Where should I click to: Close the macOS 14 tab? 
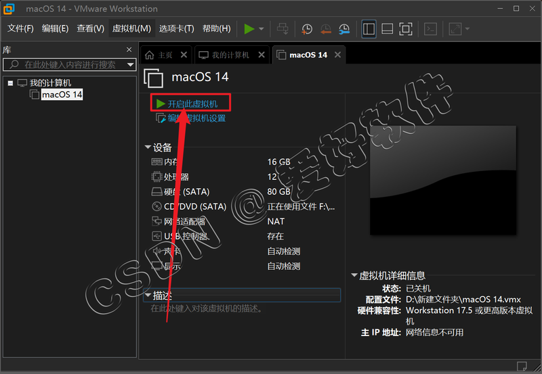[337, 55]
